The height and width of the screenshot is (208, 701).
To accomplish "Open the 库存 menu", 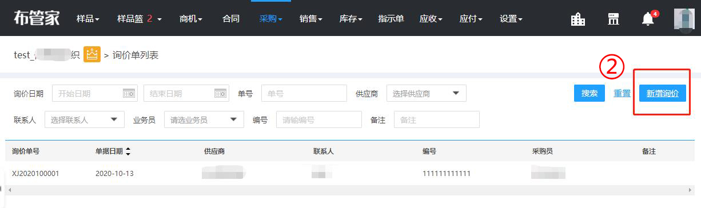I will pyautogui.click(x=351, y=19).
